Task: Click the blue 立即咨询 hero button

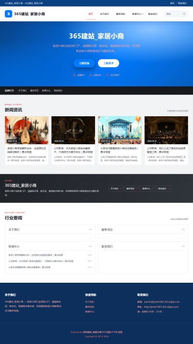Action: point(84,63)
